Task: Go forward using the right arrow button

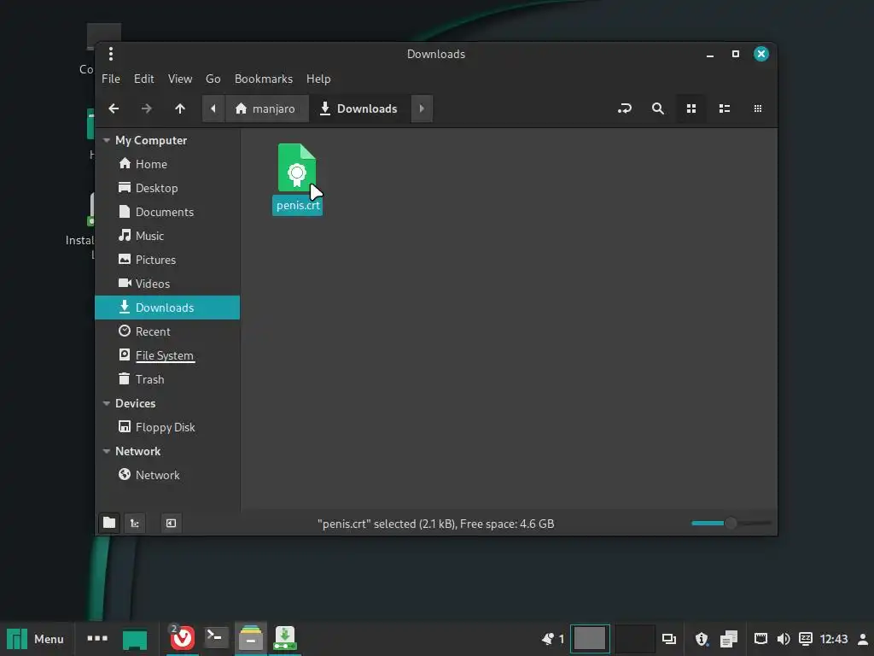Action: 147,108
